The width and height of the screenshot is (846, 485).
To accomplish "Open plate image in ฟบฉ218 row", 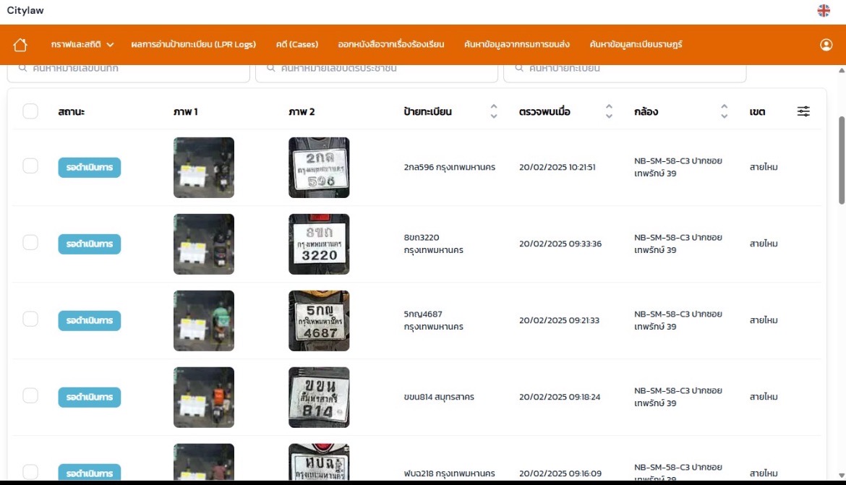I will [319, 462].
